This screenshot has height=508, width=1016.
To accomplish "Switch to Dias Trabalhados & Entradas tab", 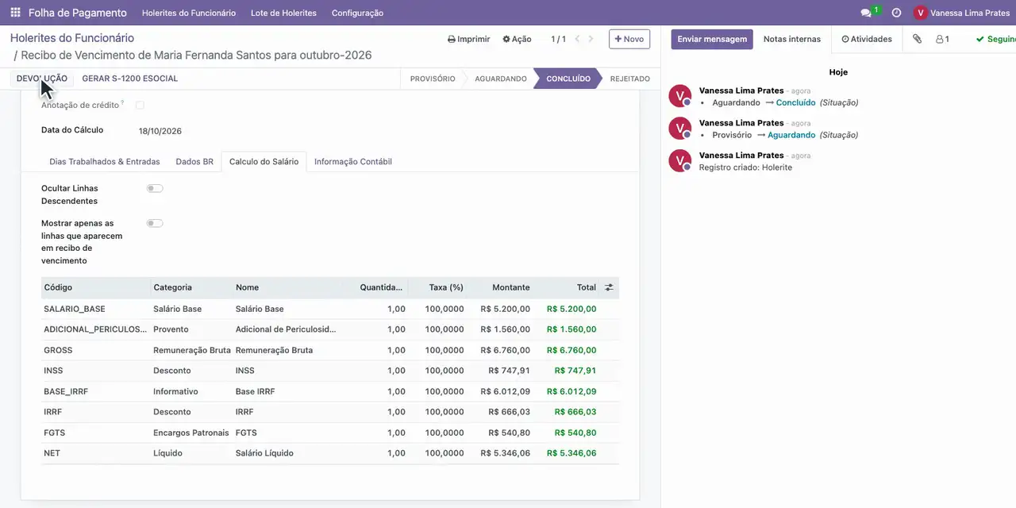I will pyautogui.click(x=105, y=161).
